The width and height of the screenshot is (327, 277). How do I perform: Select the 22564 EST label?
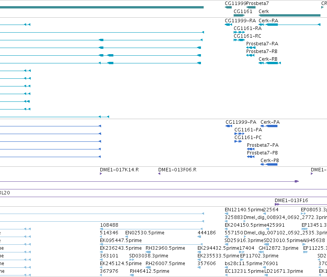tap(271, 210)
